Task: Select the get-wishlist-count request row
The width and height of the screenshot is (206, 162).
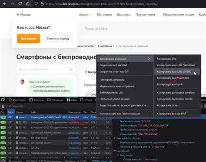Action: 56,143
